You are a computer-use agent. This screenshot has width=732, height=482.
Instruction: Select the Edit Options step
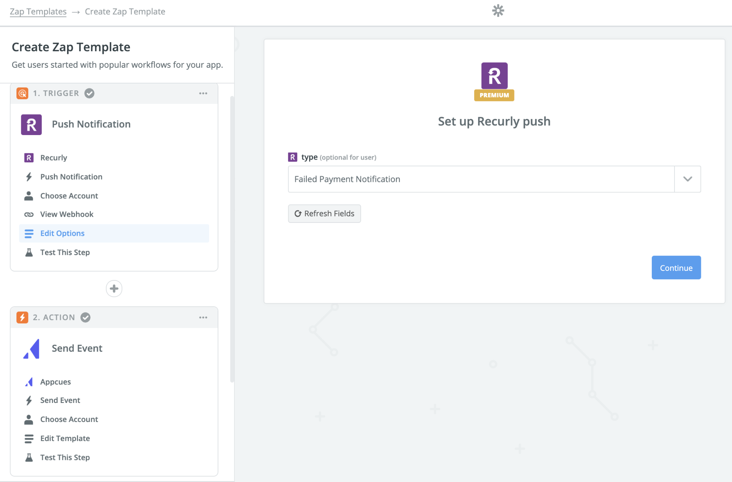click(x=114, y=233)
